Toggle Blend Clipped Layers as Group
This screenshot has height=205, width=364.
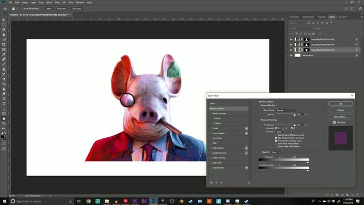276,138
